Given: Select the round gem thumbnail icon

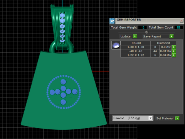Looking at the screenshot, I should click(116, 45).
